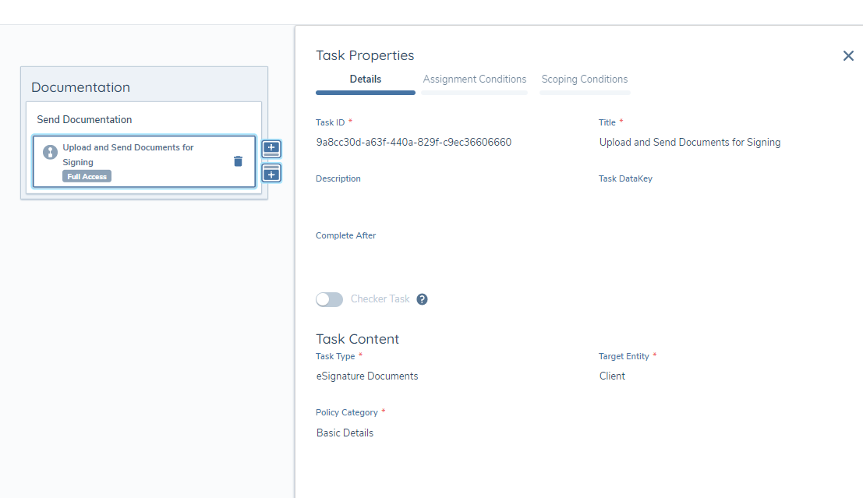Delete the Upload and Send Documents task

point(238,161)
